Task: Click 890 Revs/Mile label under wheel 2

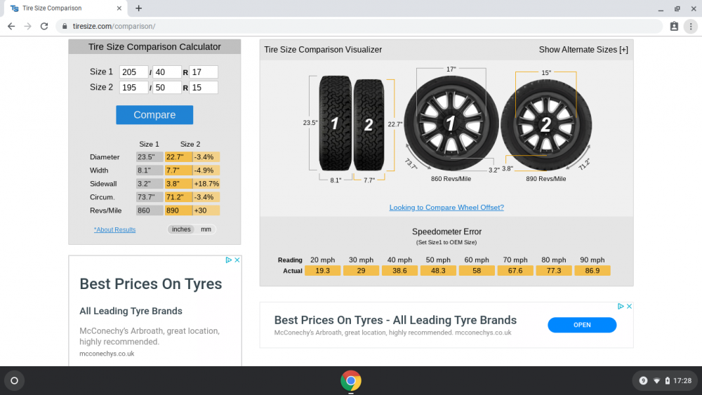Action: [545, 179]
